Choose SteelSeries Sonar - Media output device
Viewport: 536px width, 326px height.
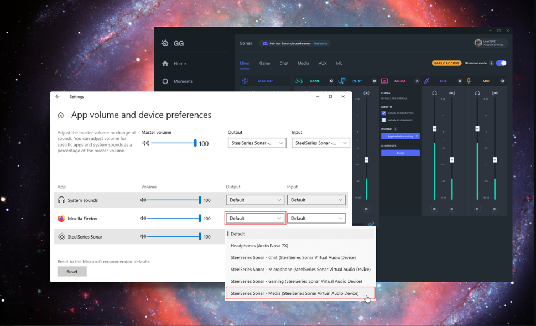pyautogui.click(x=300, y=293)
